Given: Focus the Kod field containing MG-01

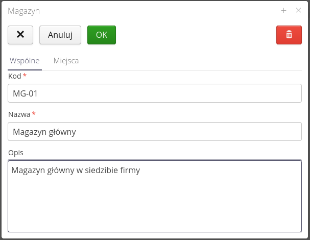Looking at the screenshot, I should point(155,93).
